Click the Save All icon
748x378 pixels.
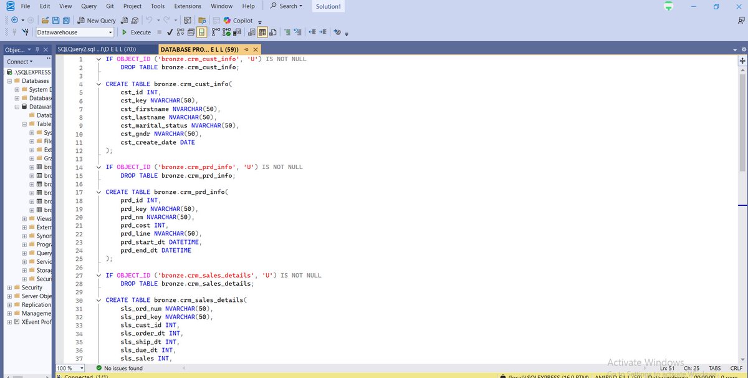(66, 21)
